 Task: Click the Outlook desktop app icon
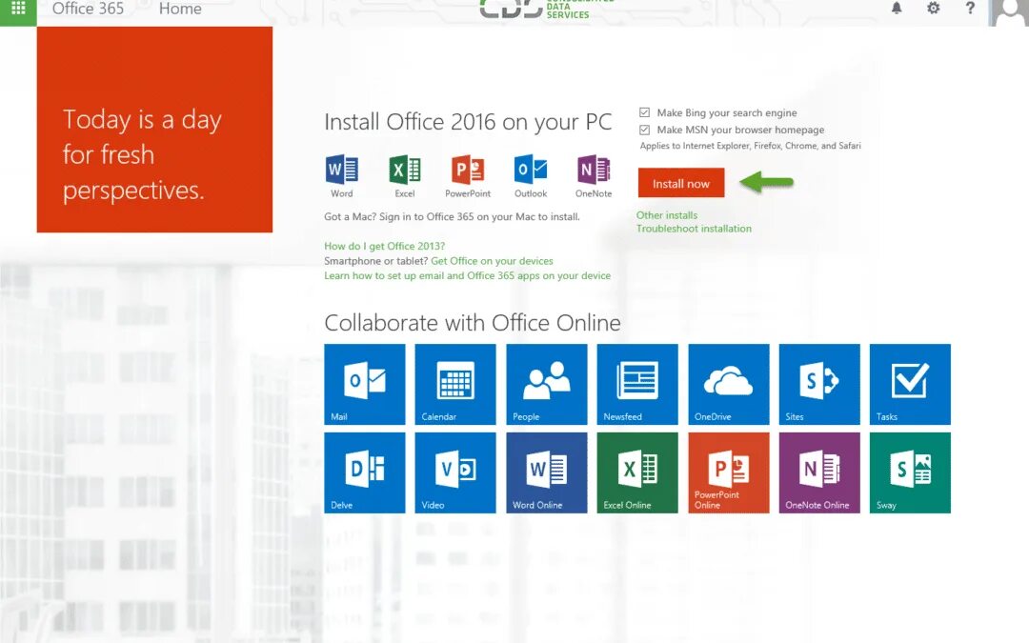(531, 170)
